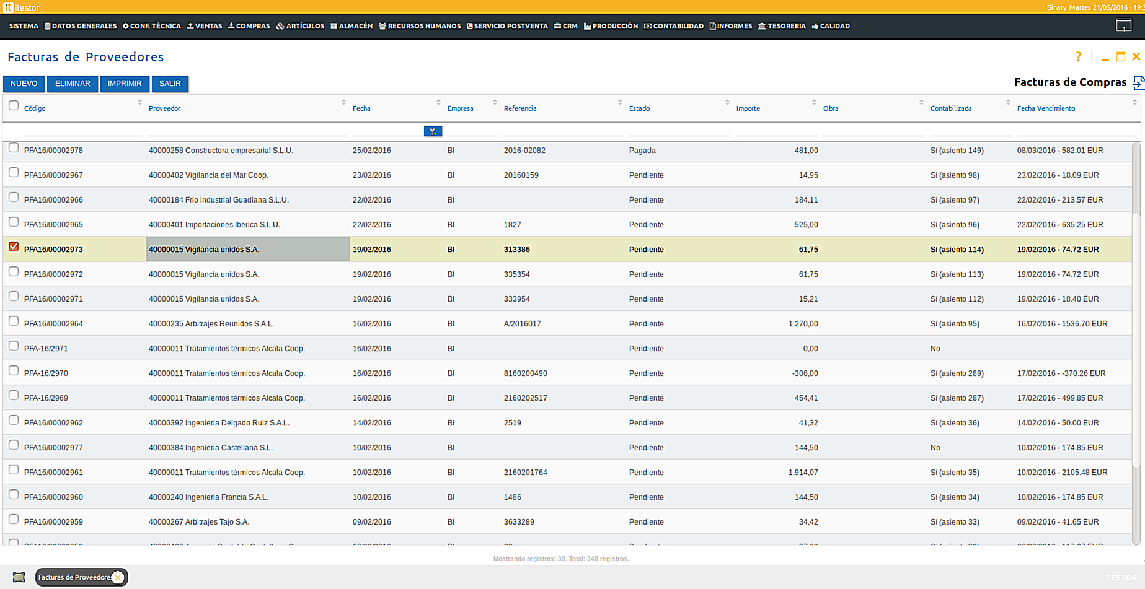The image size is (1145, 589).
Task: Open the CALIDAD menu
Action: point(831,26)
